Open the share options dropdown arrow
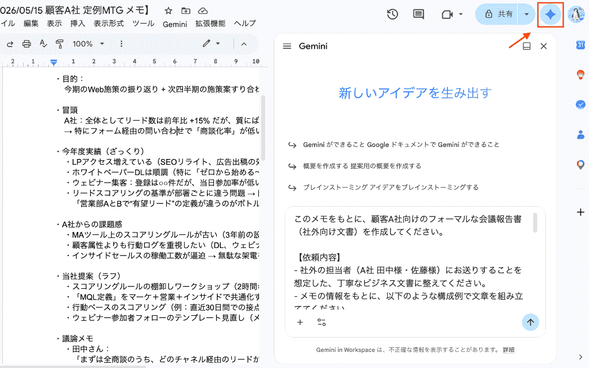 (x=526, y=14)
